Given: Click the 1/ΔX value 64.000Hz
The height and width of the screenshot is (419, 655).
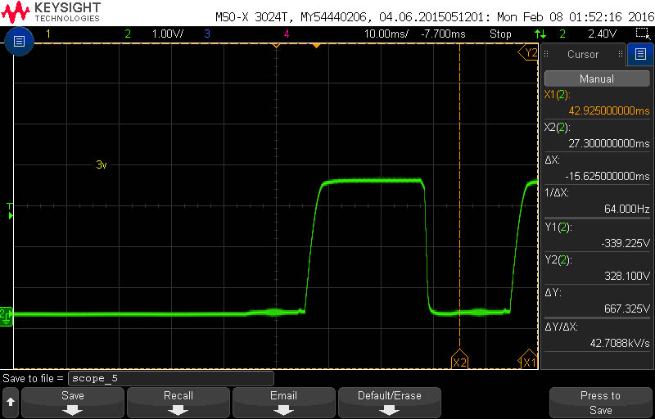Looking at the screenshot, I should click(627, 209).
